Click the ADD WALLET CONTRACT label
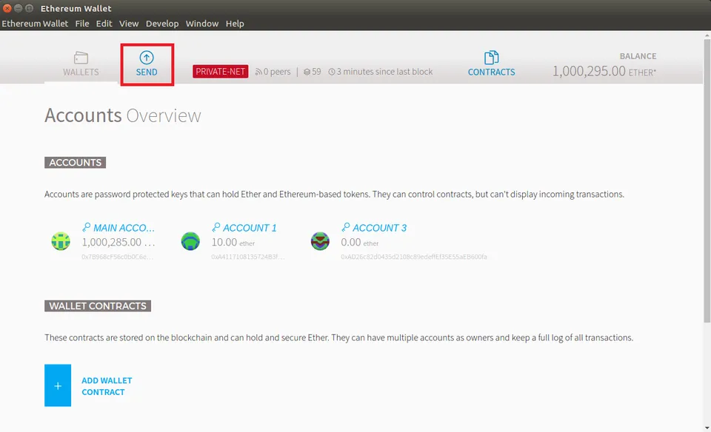Image resolution: width=711 pixels, height=432 pixels. pos(107,386)
